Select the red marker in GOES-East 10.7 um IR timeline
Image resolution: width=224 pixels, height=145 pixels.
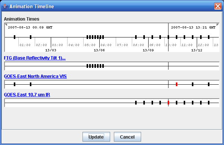[168, 103]
